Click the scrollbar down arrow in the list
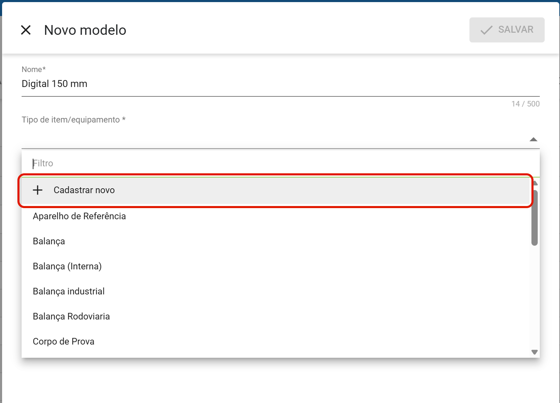 tap(535, 352)
